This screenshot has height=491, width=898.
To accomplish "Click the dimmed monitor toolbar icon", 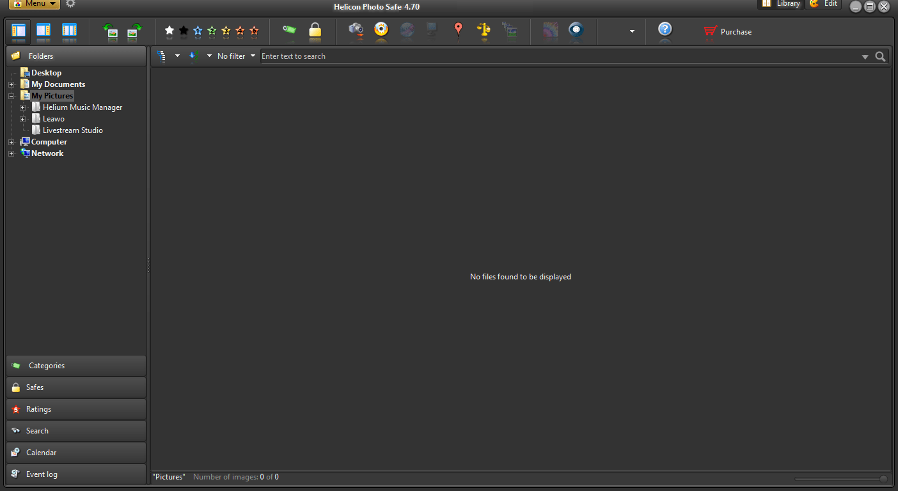I will point(432,29).
